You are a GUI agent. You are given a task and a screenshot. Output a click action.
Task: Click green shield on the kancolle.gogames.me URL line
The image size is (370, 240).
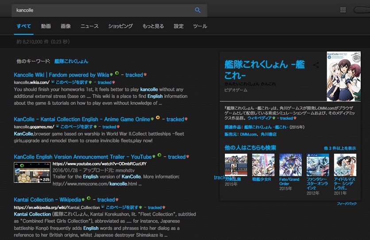pyautogui.click(x=95, y=127)
